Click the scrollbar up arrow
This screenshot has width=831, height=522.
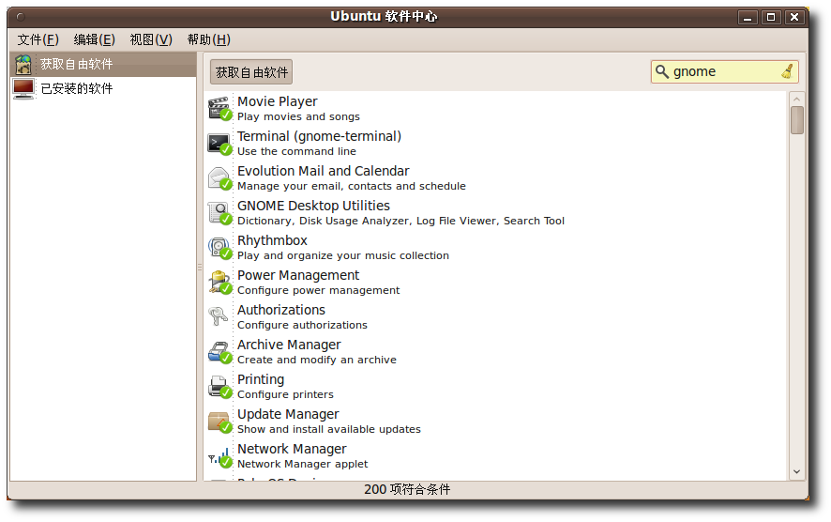[x=796, y=100]
